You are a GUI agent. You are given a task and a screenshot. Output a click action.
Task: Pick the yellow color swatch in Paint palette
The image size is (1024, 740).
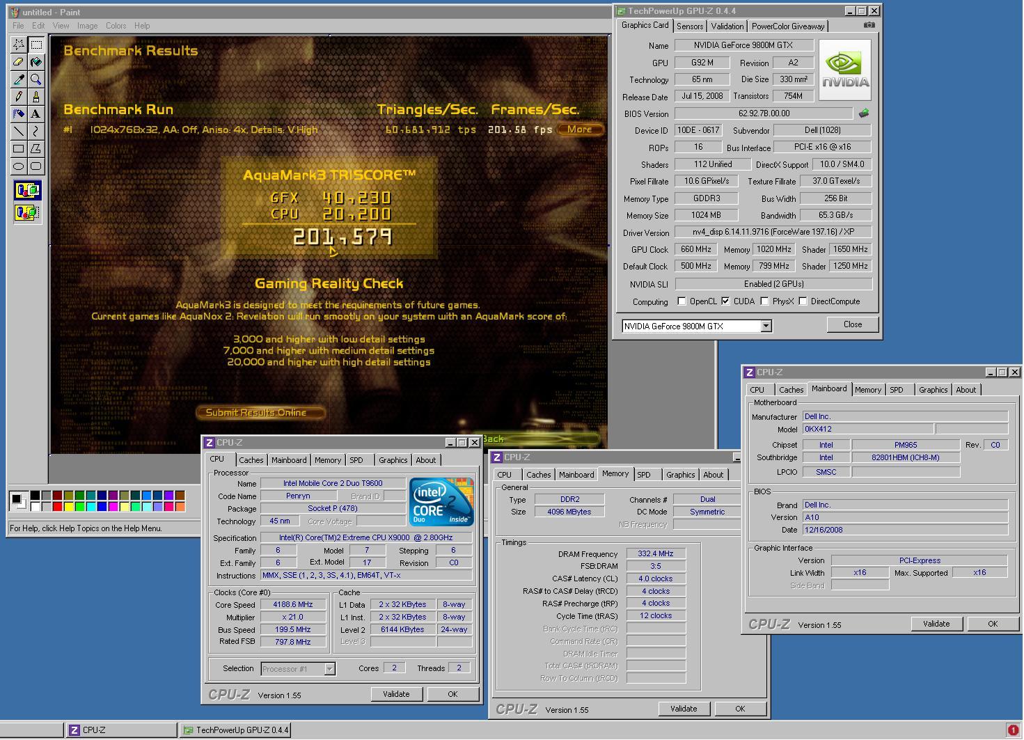pos(68,506)
